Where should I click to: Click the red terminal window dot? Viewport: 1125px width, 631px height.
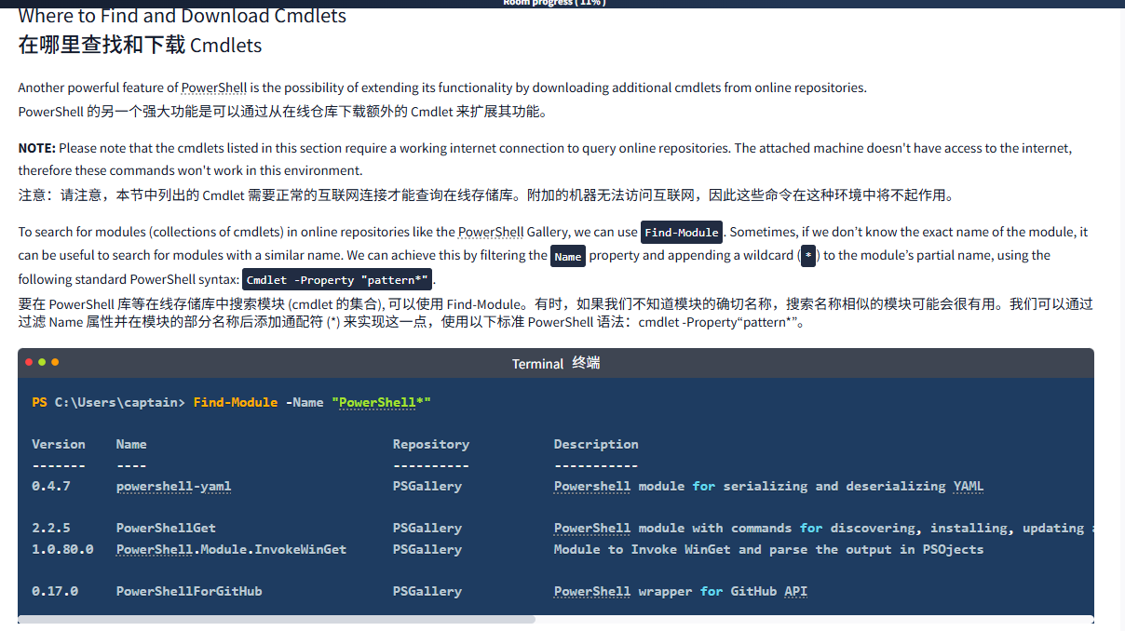point(29,362)
